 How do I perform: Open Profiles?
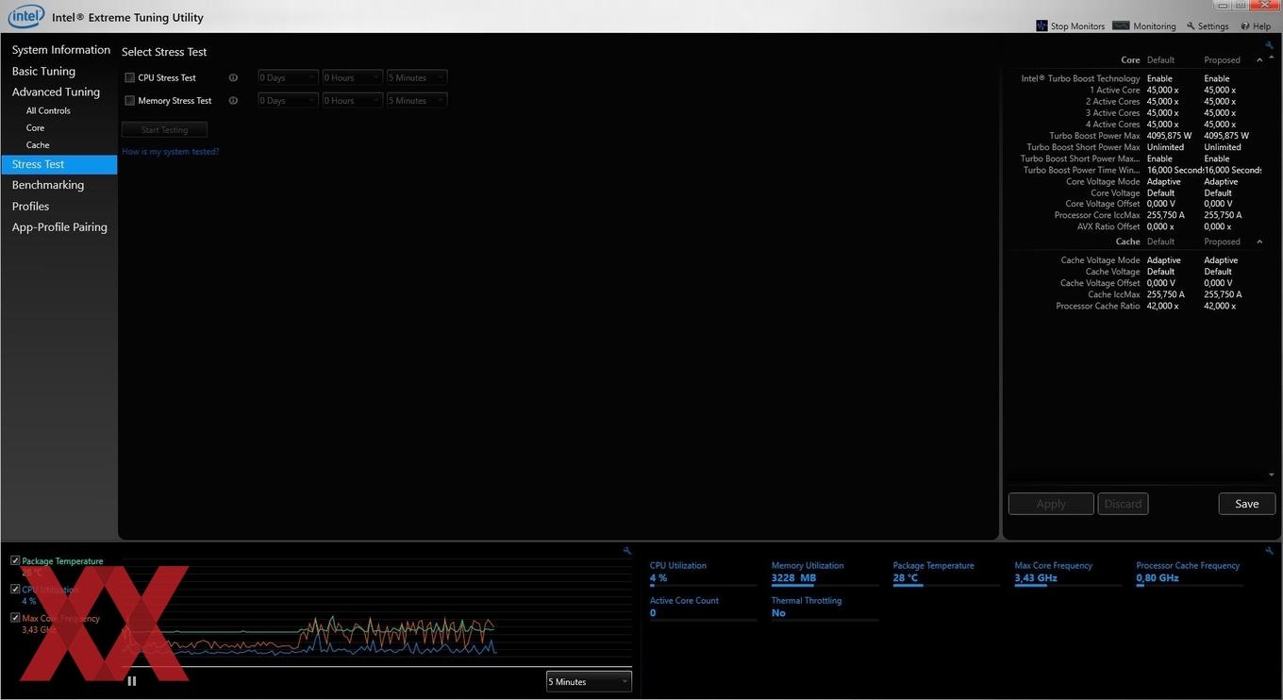tap(30, 206)
